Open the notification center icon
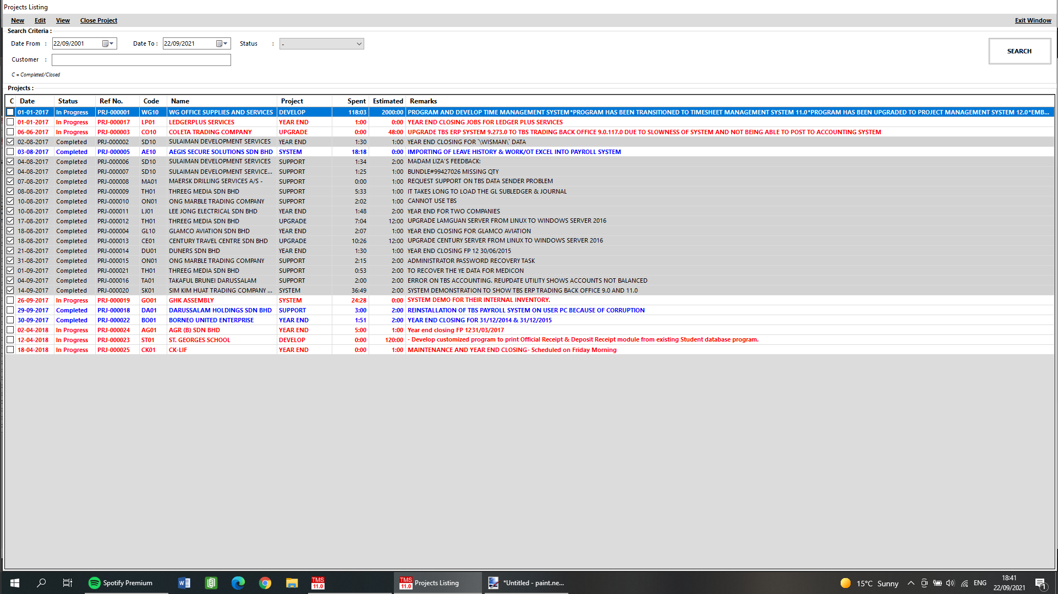The width and height of the screenshot is (1058, 594). 1040,583
